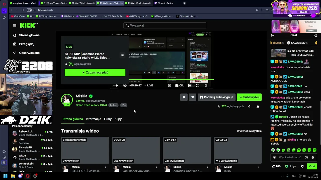Open niter recommended channel
Screen dimensions: 321x180
coord(32,141)
